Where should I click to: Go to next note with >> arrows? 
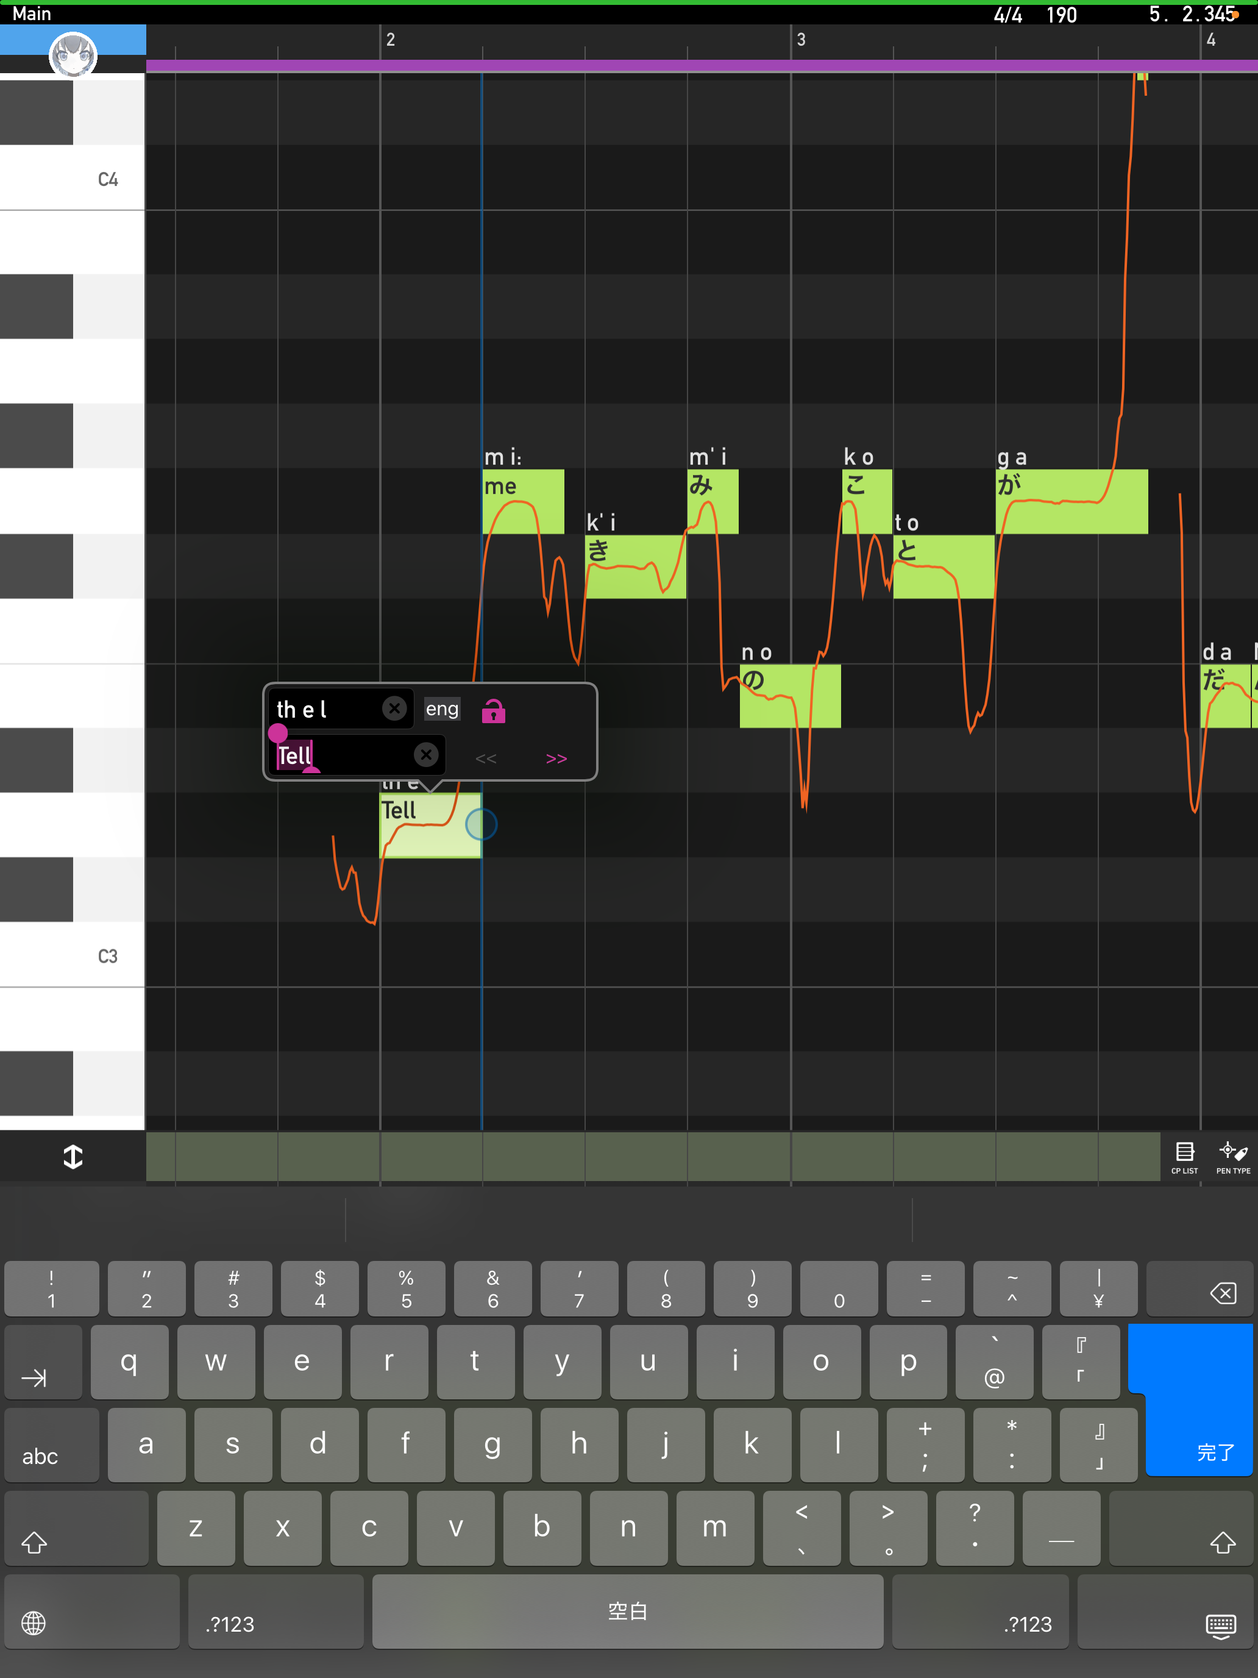click(x=556, y=759)
